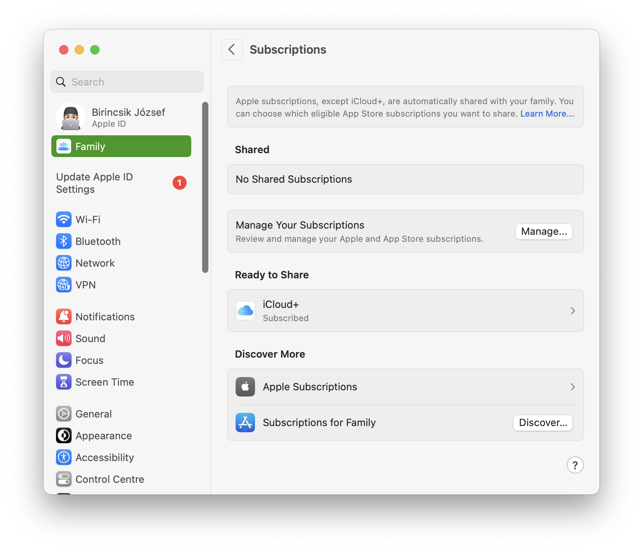This screenshot has height=552, width=643.
Task: Click the App Store icon
Action: pos(245,423)
